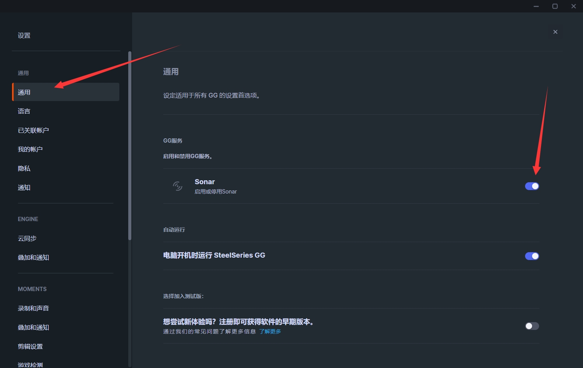
Task: Select 通用 in settings sidebar
Action: (x=24, y=92)
